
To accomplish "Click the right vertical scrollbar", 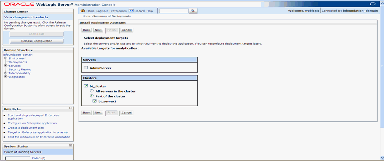I will point(383,80).
